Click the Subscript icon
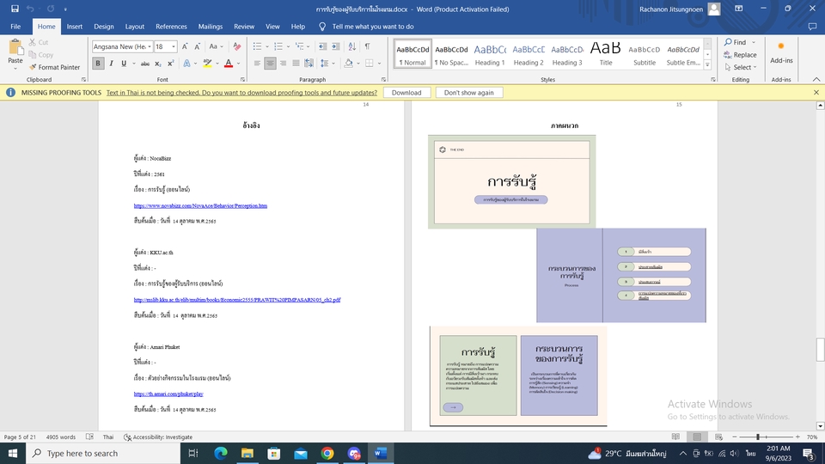 (158, 64)
